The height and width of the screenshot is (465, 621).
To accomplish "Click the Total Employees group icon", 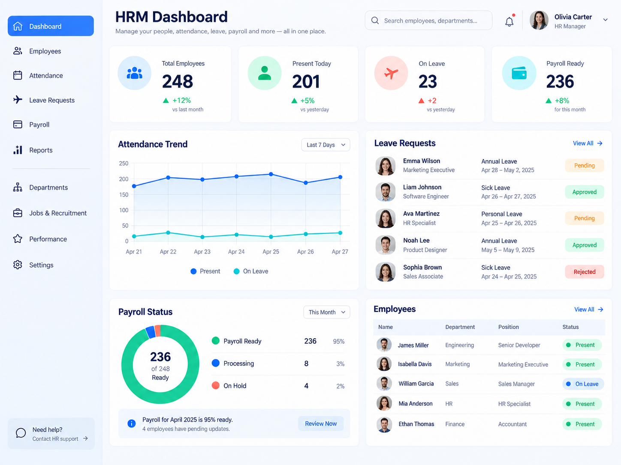I will coord(135,73).
